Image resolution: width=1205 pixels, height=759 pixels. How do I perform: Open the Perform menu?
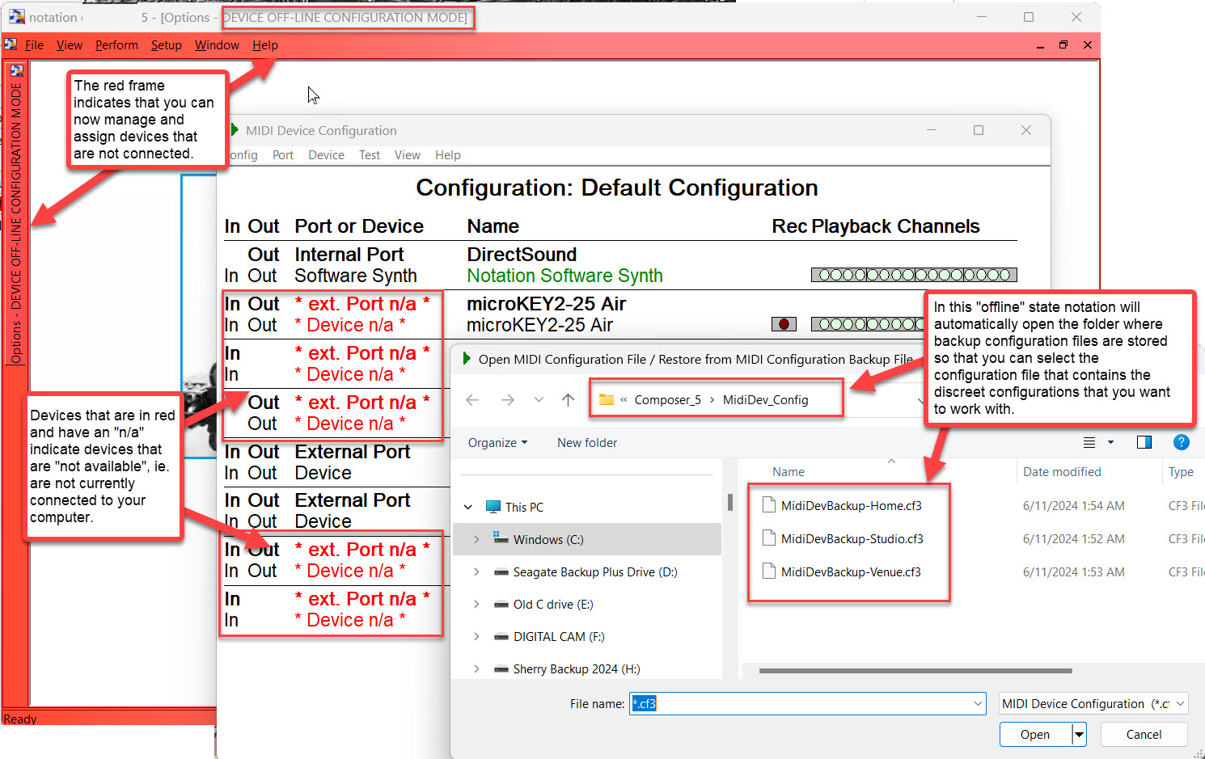(116, 45)
